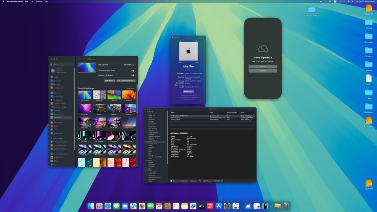The width and height of the screenshot is (377, 212).
Task: Collapse Hardware section in System Information
Action: click(145, 112)
